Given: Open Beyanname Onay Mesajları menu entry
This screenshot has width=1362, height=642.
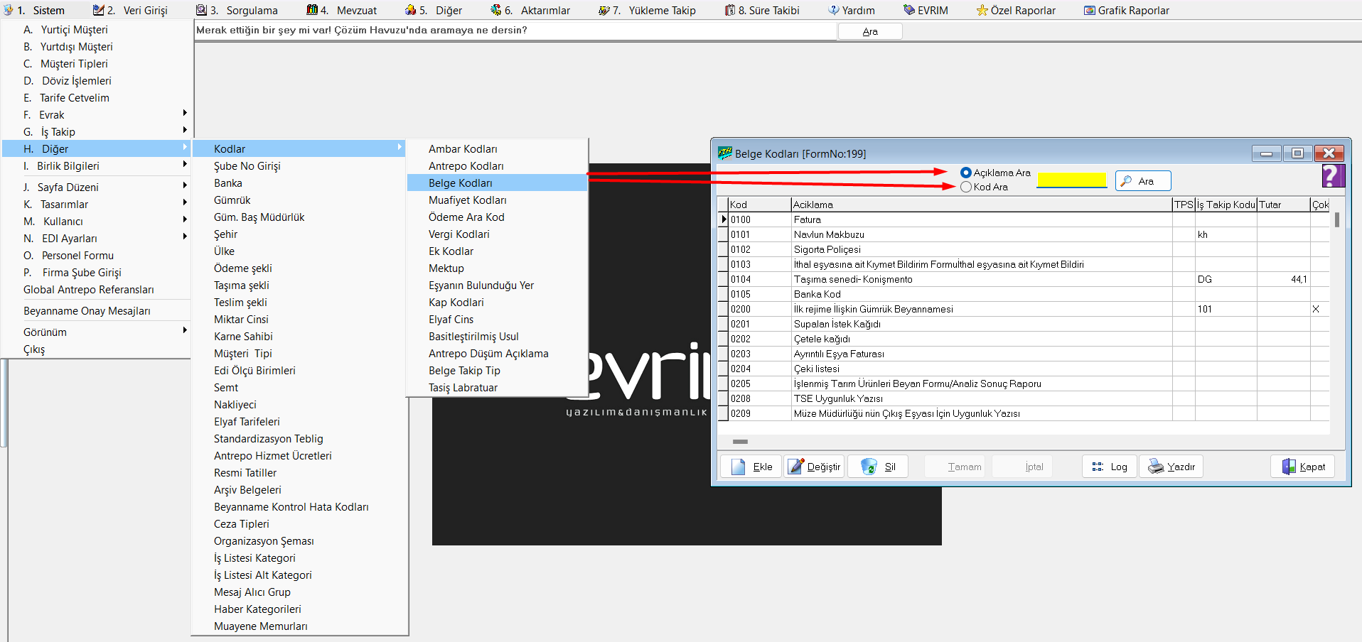Looking at the screenshot, I should click(x=97, y=311).
